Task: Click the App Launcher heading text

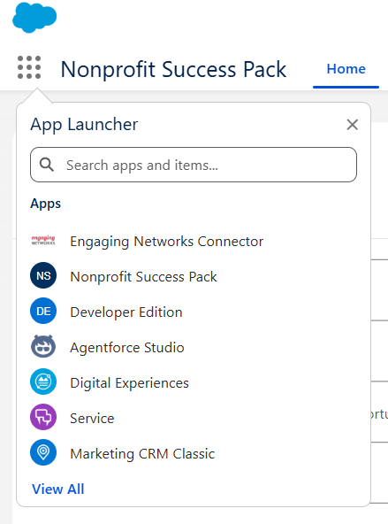Action: pos(84,125)
